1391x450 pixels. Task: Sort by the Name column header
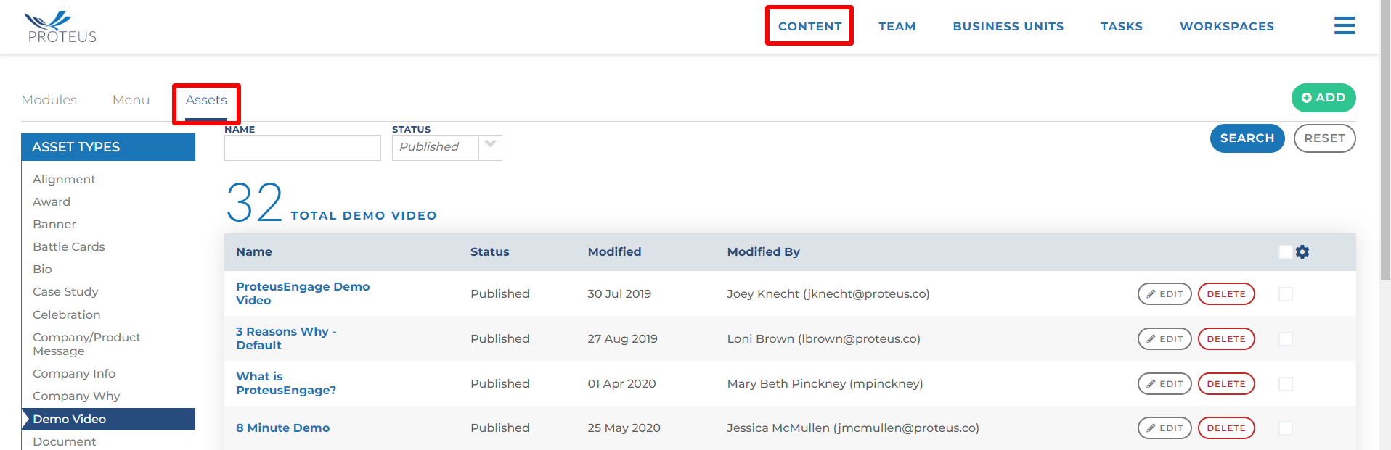pyautogui.click(x=254, y=251)
